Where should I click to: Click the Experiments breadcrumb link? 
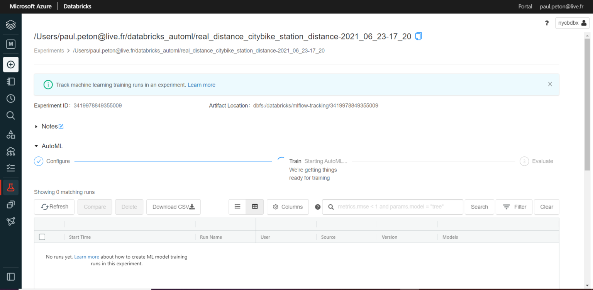[x=49, y=51]
